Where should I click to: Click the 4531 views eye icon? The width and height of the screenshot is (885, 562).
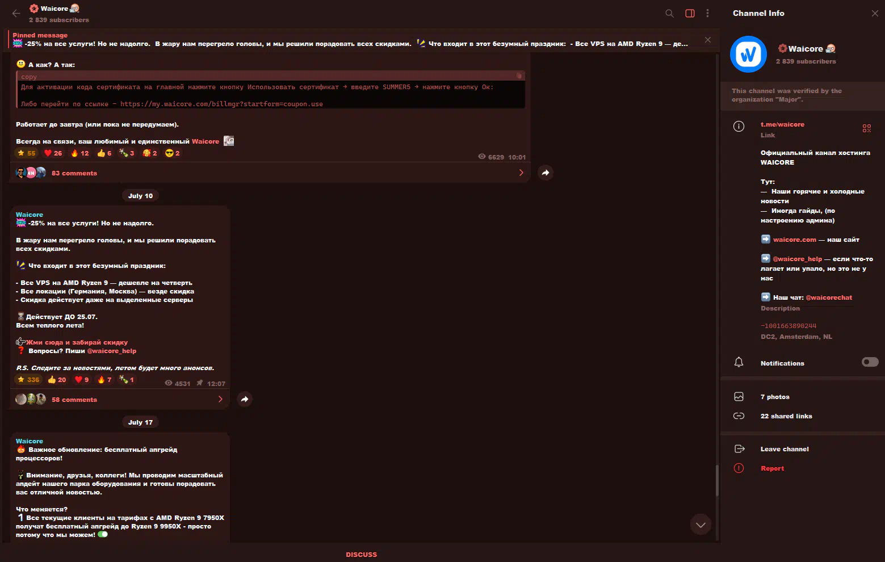coord(169,383)
